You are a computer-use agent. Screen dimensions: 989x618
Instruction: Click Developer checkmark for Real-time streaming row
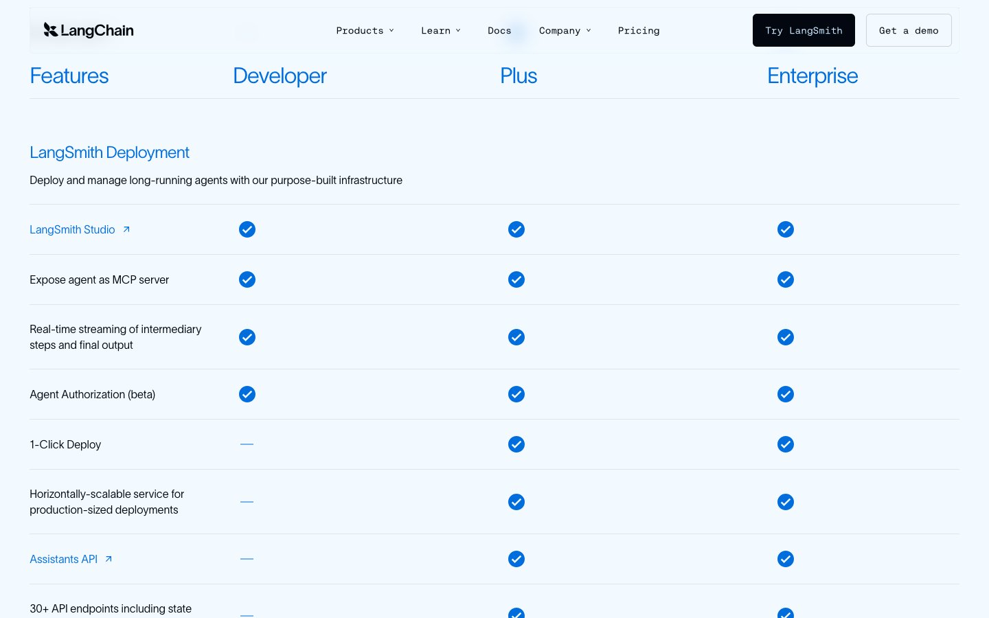tap(247, 337)
